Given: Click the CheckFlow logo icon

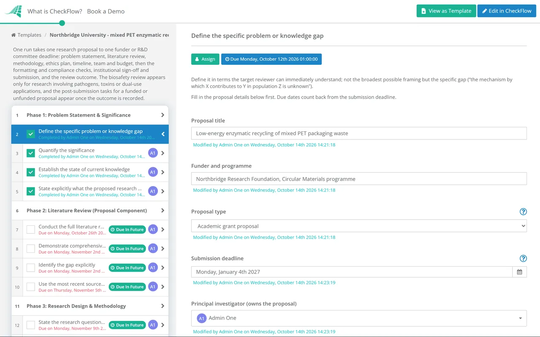Looking at the screenshot, I should click(x=13, y=11).
